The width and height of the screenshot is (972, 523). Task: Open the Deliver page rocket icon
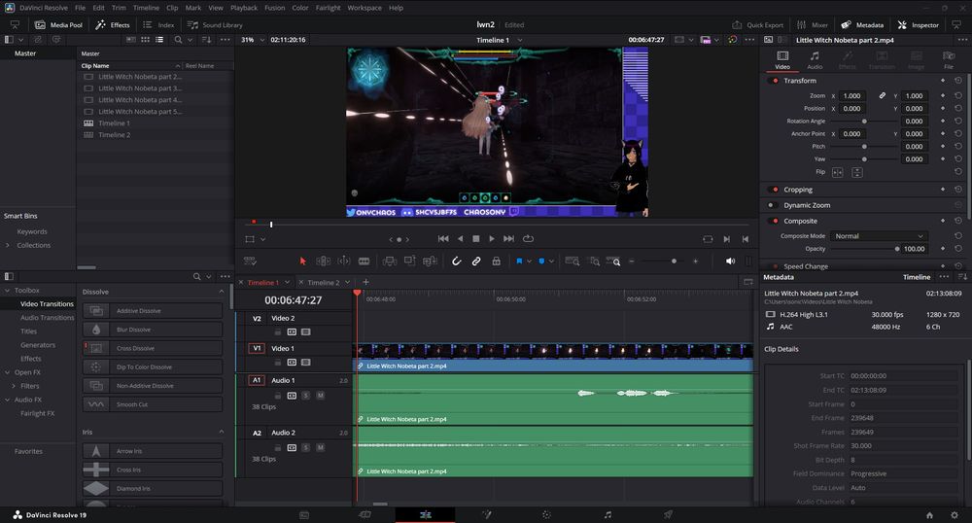pyautogui.click(x=668, y=514)
